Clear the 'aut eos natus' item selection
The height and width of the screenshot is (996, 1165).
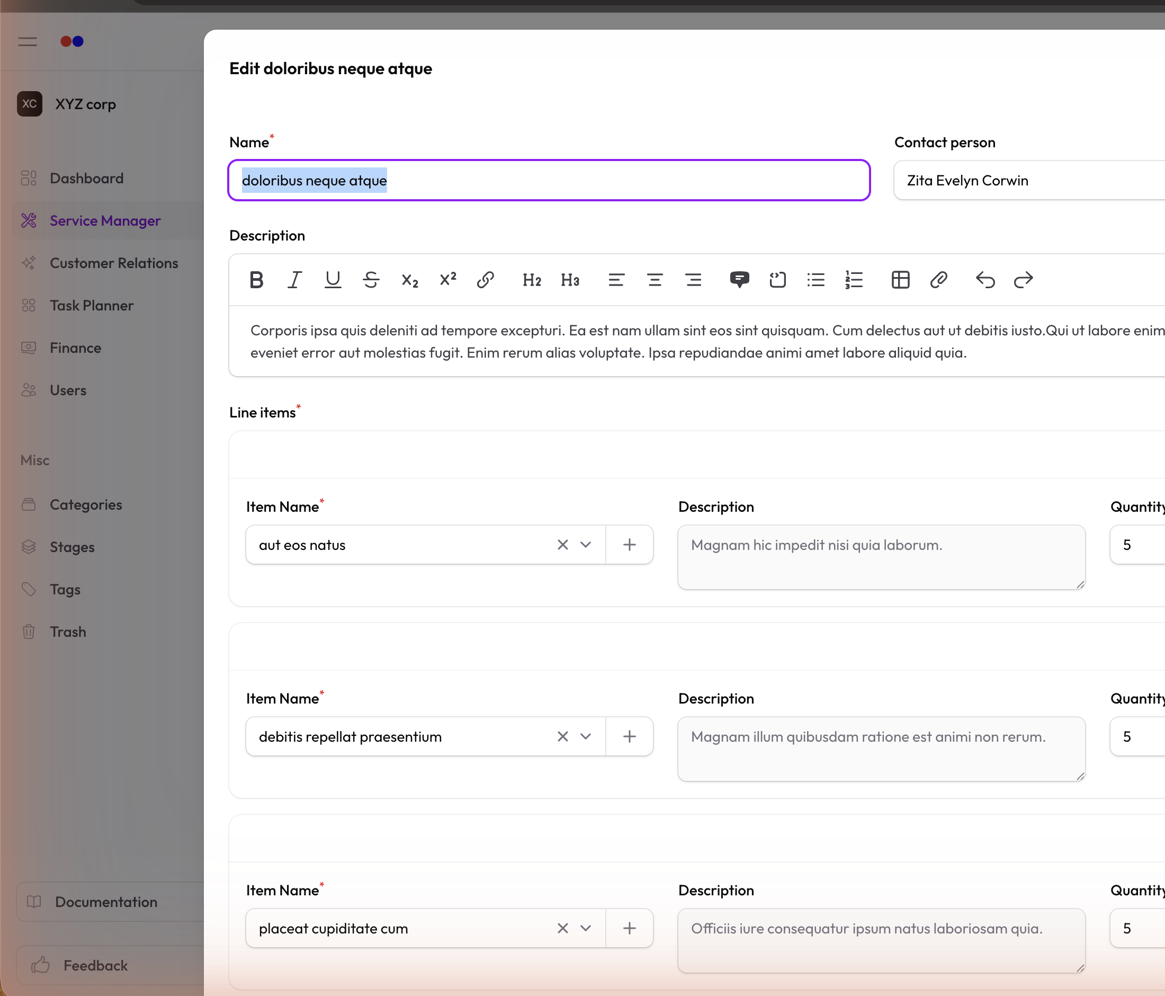coord(563,545)
